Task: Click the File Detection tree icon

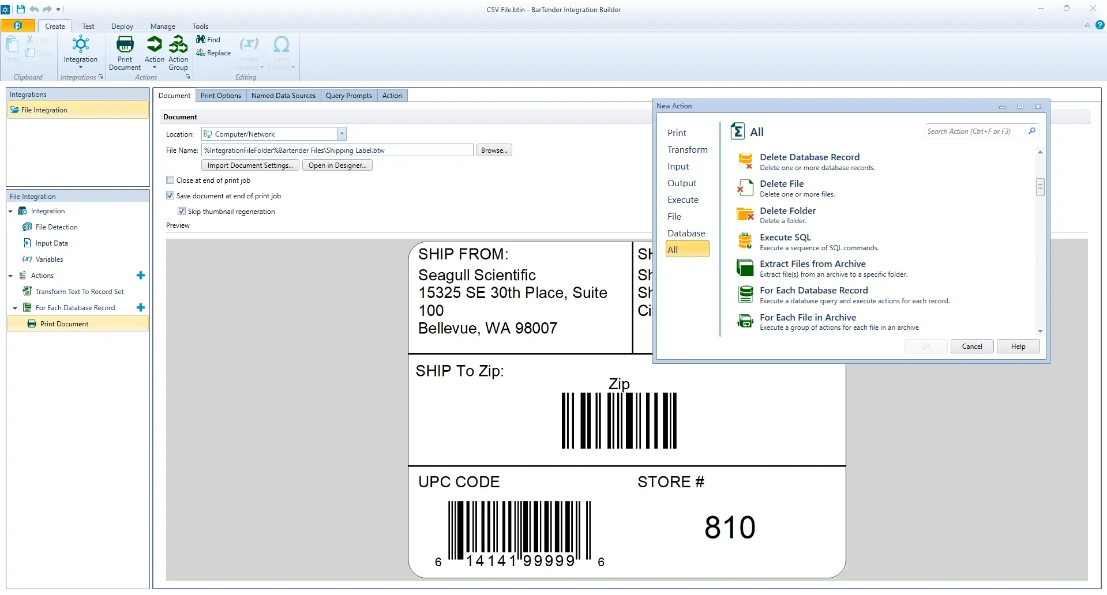Action: click(x=27, y=227)
